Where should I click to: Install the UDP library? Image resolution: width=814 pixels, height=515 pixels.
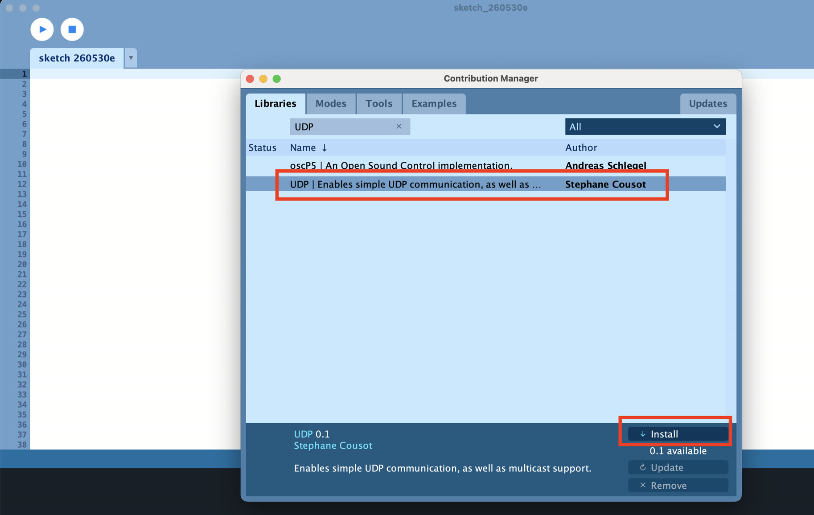coord(678,434)
